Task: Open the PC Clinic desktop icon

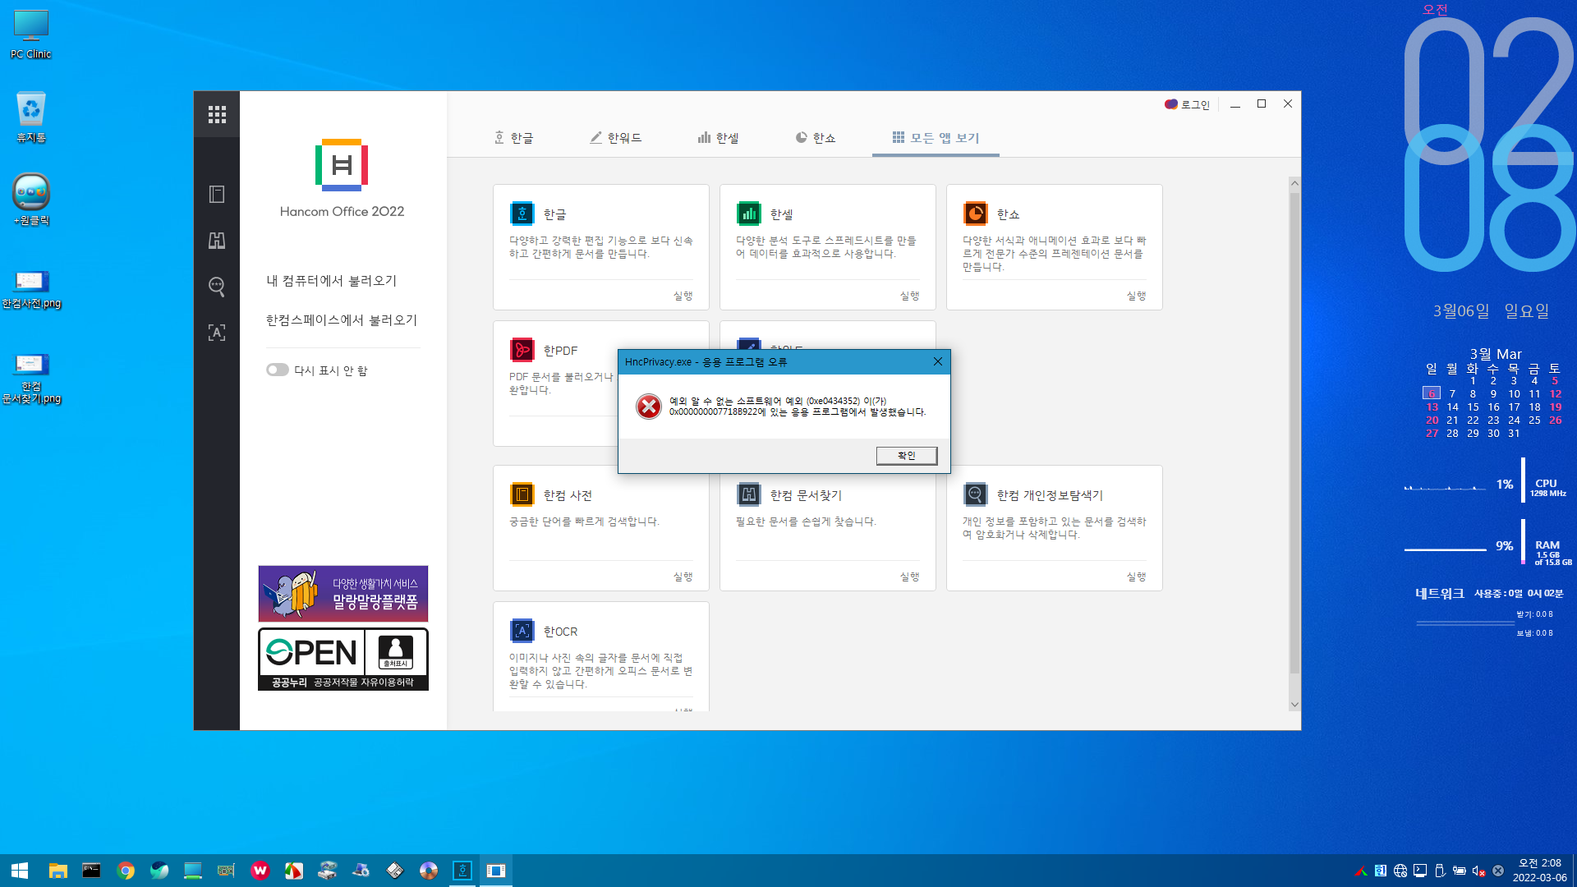Action: click(31, 34)
